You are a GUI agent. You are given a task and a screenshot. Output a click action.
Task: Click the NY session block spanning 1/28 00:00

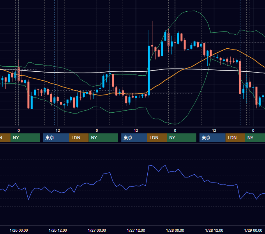pos(182,138)
